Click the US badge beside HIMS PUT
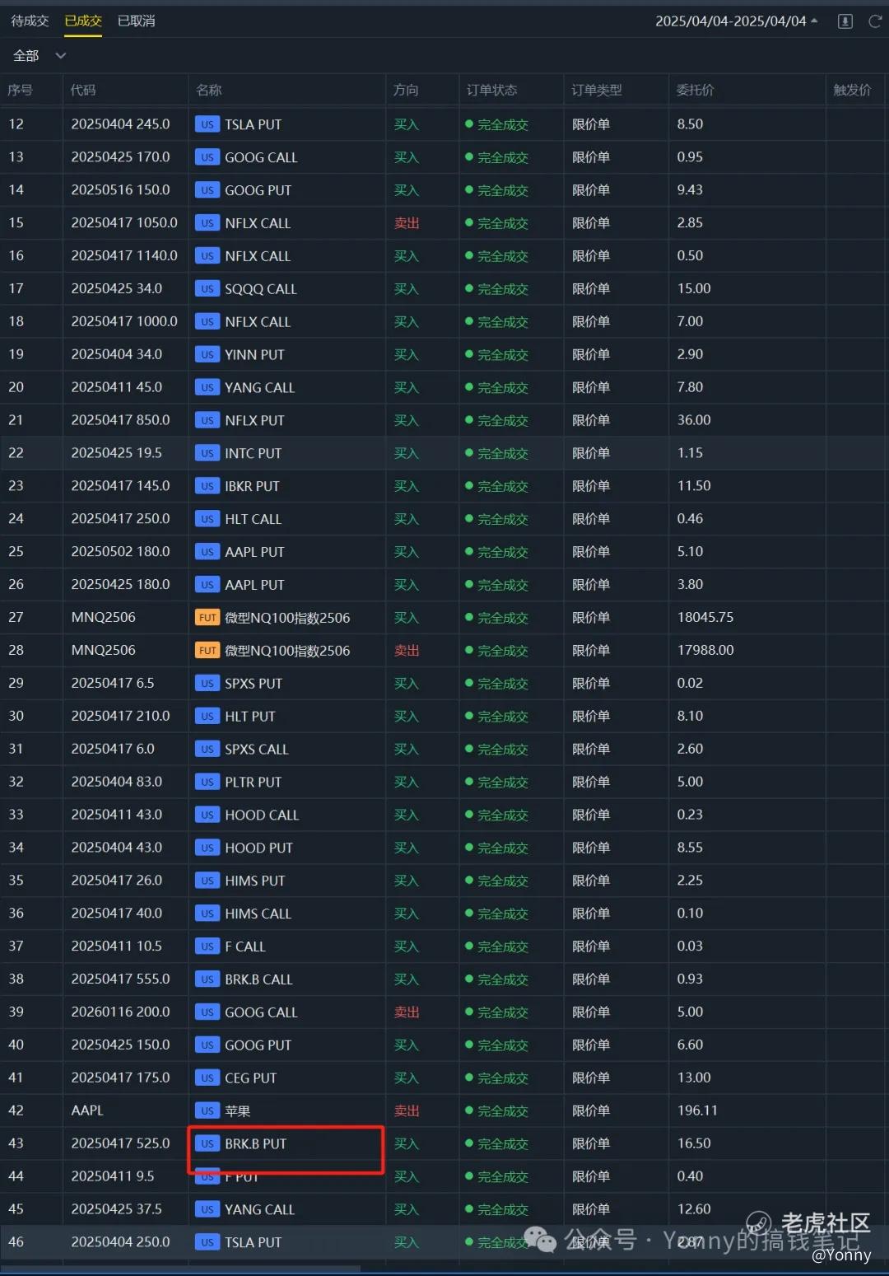Screen dimensions: 889x1276 tap(207, 881)
